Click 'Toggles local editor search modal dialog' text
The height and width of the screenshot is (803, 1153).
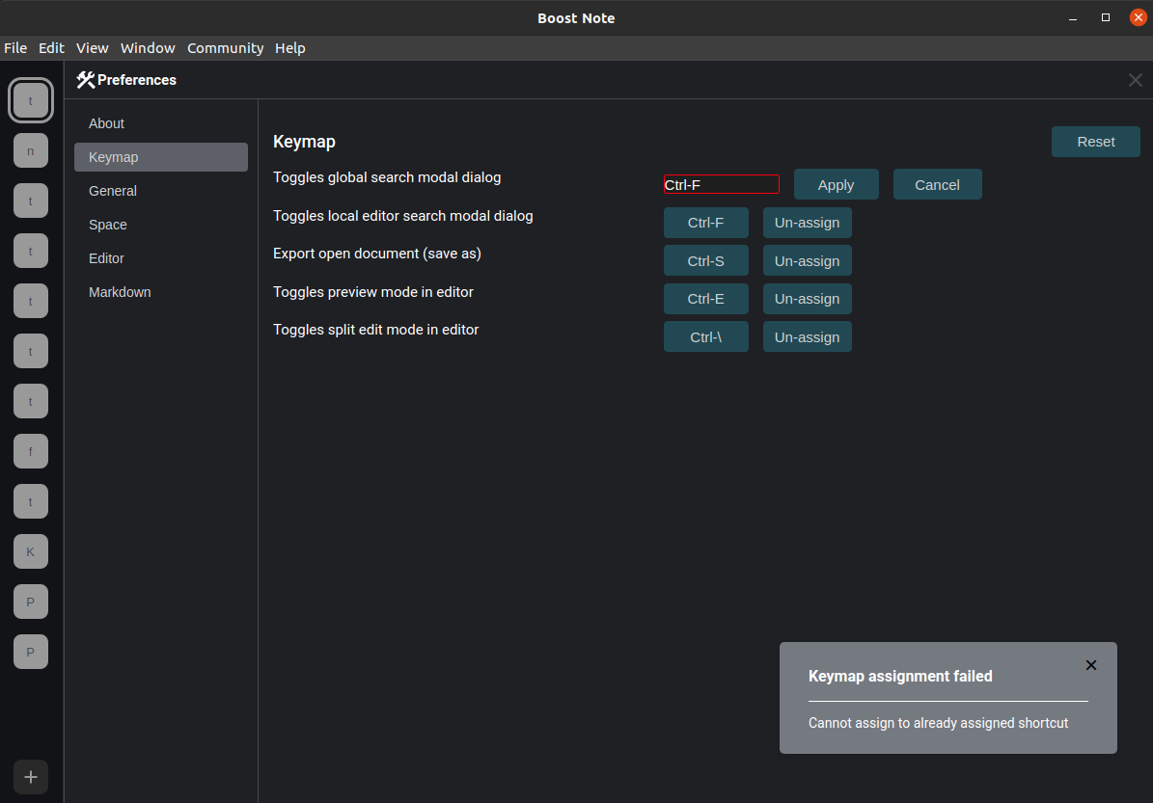(x=403, y=216)
